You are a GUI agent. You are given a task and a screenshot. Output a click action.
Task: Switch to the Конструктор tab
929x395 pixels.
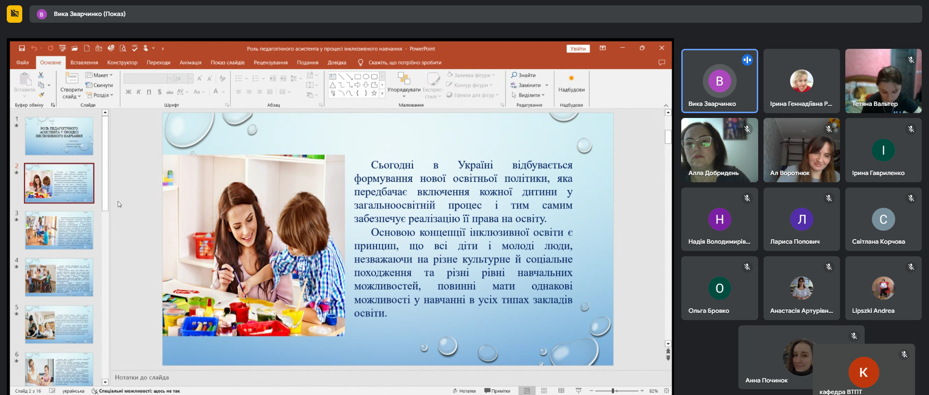(x=122, y=62)
